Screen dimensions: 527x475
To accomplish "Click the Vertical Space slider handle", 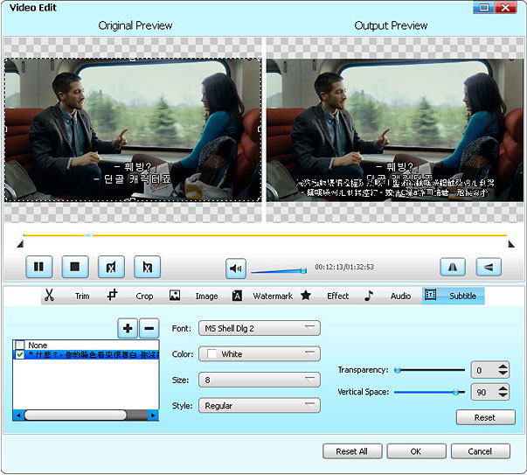I will [x=455, y=392].
